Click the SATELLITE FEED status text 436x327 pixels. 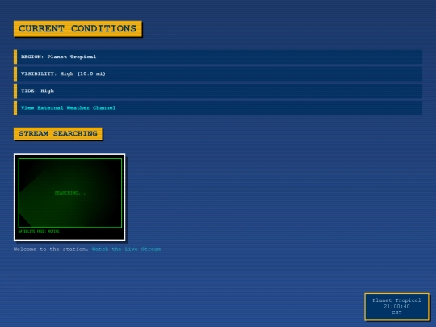click(39, 231)
